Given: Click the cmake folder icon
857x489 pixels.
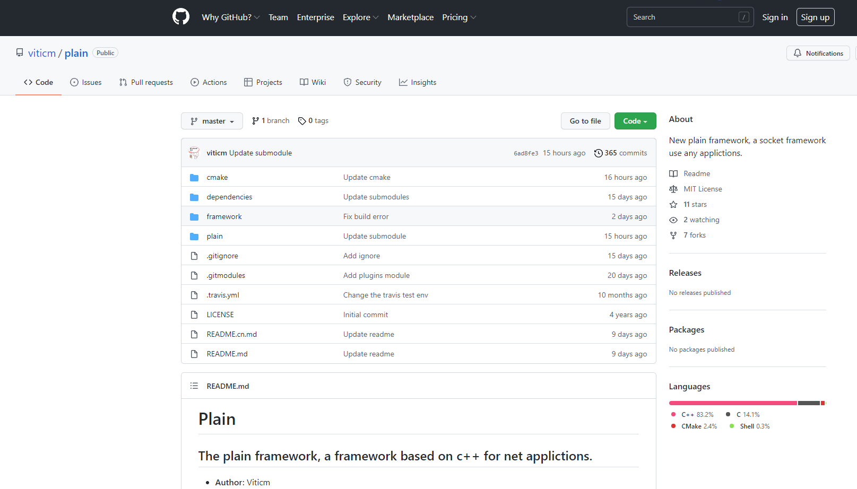Looking at the screenshot, I should pos(194,178).
